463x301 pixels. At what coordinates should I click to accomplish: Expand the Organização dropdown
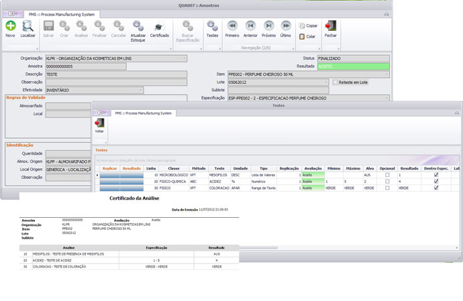coord(184,58)
